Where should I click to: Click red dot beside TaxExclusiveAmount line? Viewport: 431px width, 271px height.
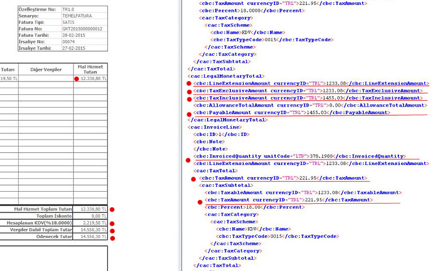pos(189,92)
